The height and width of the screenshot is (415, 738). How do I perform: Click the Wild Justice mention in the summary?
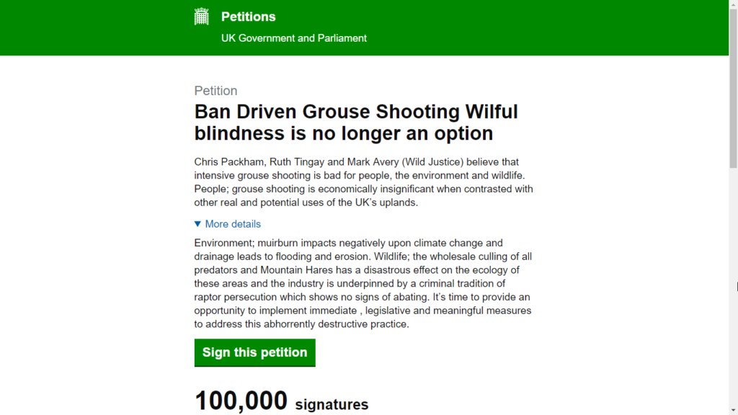tap(469, 162)
